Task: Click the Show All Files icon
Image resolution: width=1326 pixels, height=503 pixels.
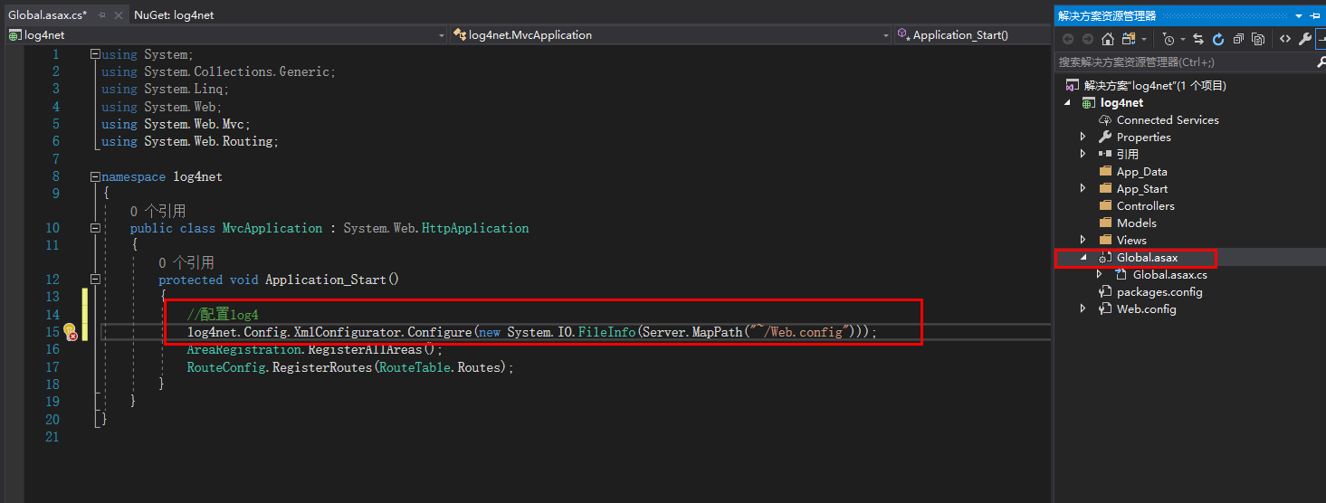Action: (1259, 39)
